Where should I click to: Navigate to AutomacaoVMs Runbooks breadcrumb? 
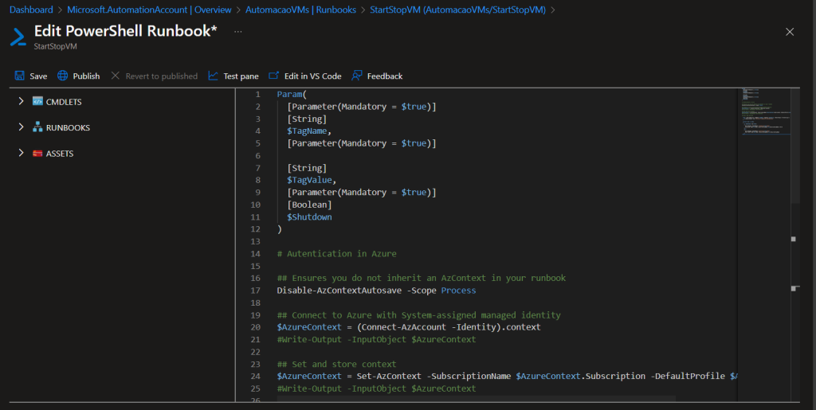click(x=301, y=10)
